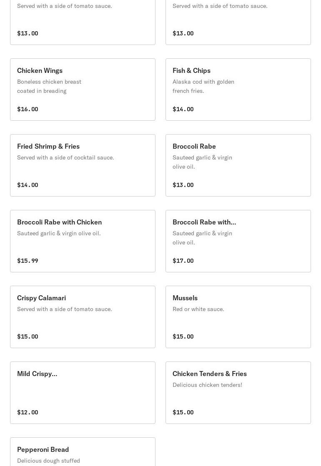Click the "Red or white sauce" description text

198,309
